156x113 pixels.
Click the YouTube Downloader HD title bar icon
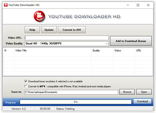[6, 5]
